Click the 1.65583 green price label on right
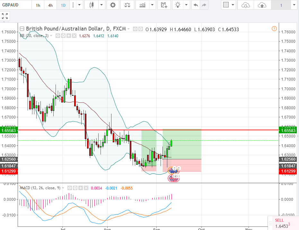Screen dimensions: 299x230 coord(288,130)
